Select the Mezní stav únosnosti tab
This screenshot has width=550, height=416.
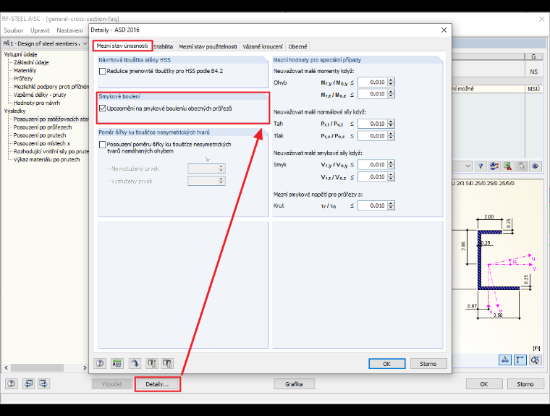122,46
